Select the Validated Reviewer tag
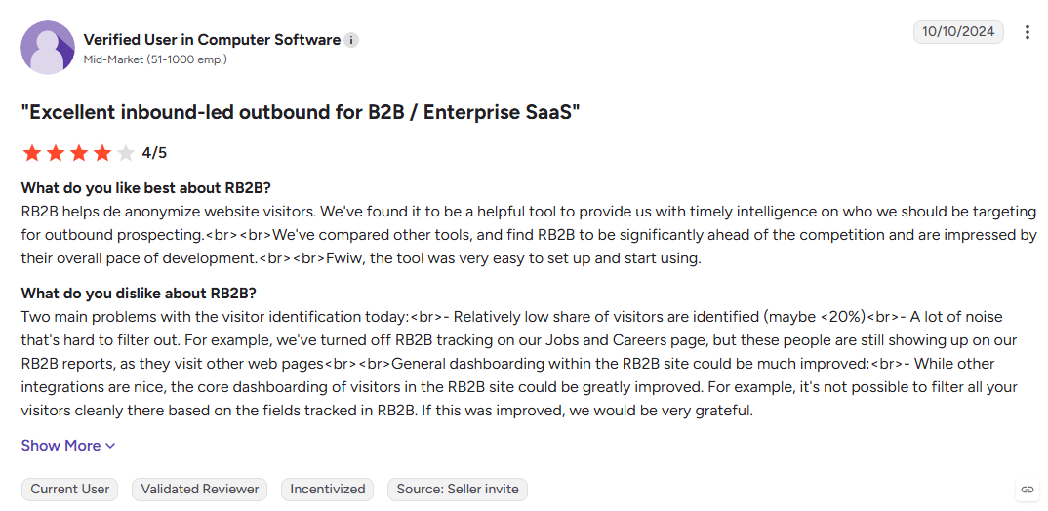 point(200,489)
